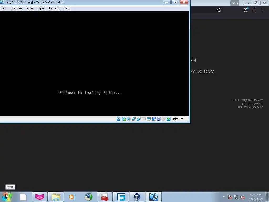269x202 pixels.
Task: Click the CPU virtualization V indicator
Action: click(158, 119)
